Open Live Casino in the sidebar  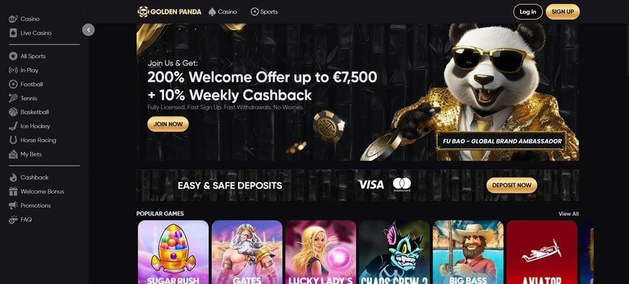pos(30,33)
